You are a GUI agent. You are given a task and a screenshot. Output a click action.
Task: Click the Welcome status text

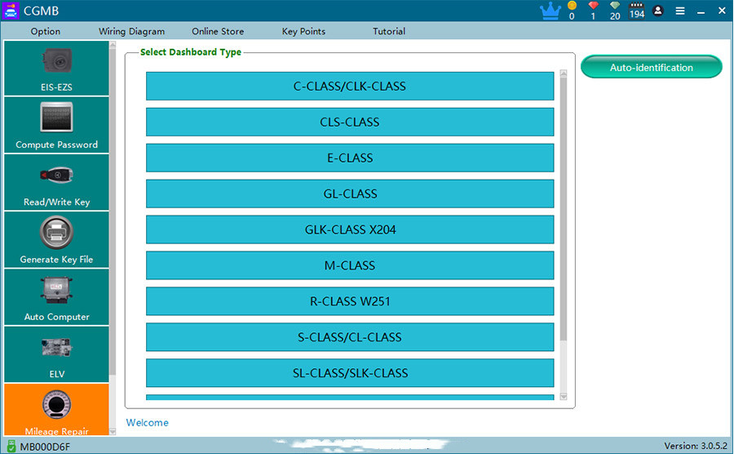click(148, 423)
